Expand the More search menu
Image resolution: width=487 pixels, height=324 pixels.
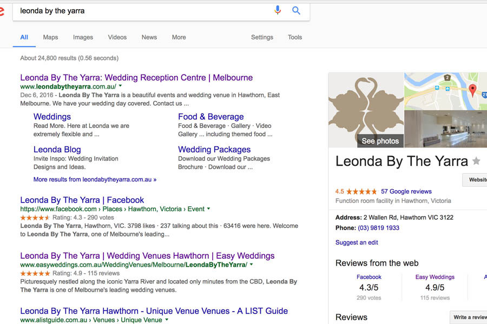[x=179, y=37]
